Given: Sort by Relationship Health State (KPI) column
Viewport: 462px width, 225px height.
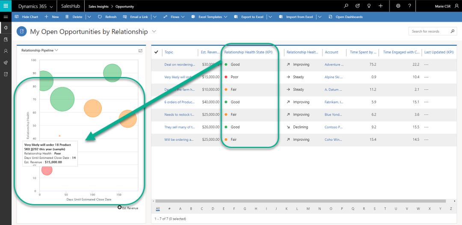Looking at the screenshot, I should (248, 52).
